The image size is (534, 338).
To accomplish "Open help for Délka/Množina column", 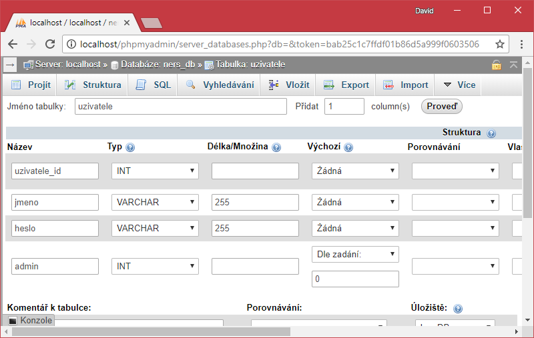I will 276,147.
